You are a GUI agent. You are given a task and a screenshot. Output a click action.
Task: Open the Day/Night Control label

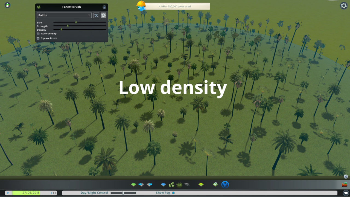[94, 193]
